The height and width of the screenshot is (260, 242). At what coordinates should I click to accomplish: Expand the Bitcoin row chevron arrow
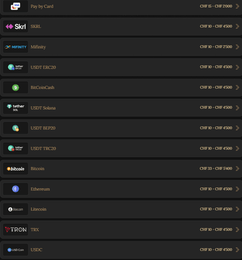237,168
